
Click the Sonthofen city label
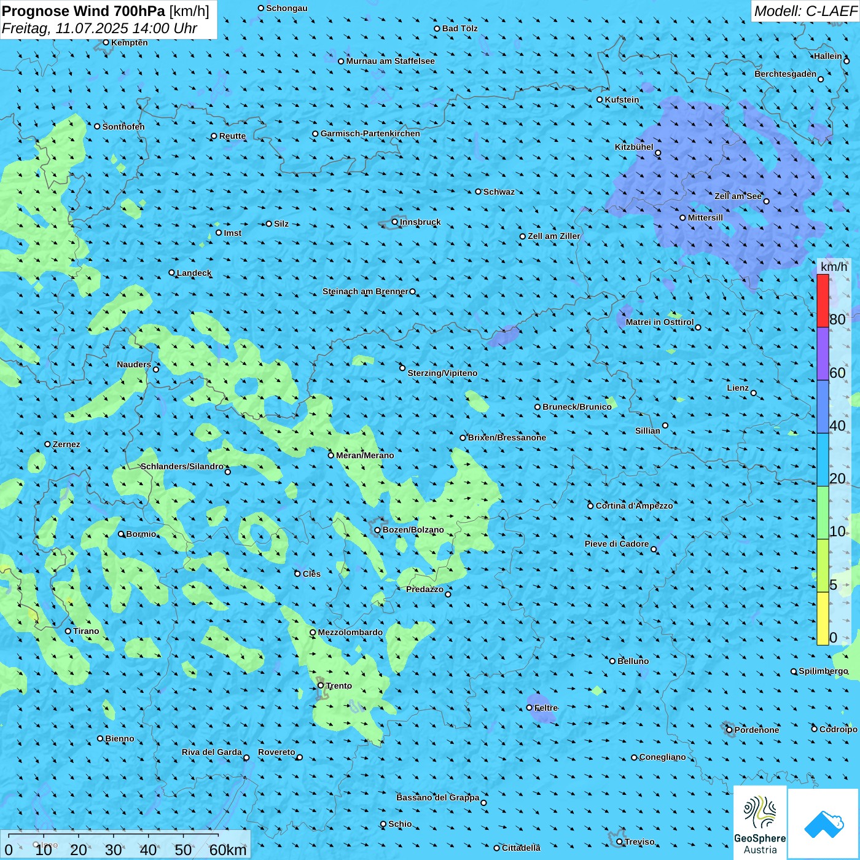click(x=123, y=127)
